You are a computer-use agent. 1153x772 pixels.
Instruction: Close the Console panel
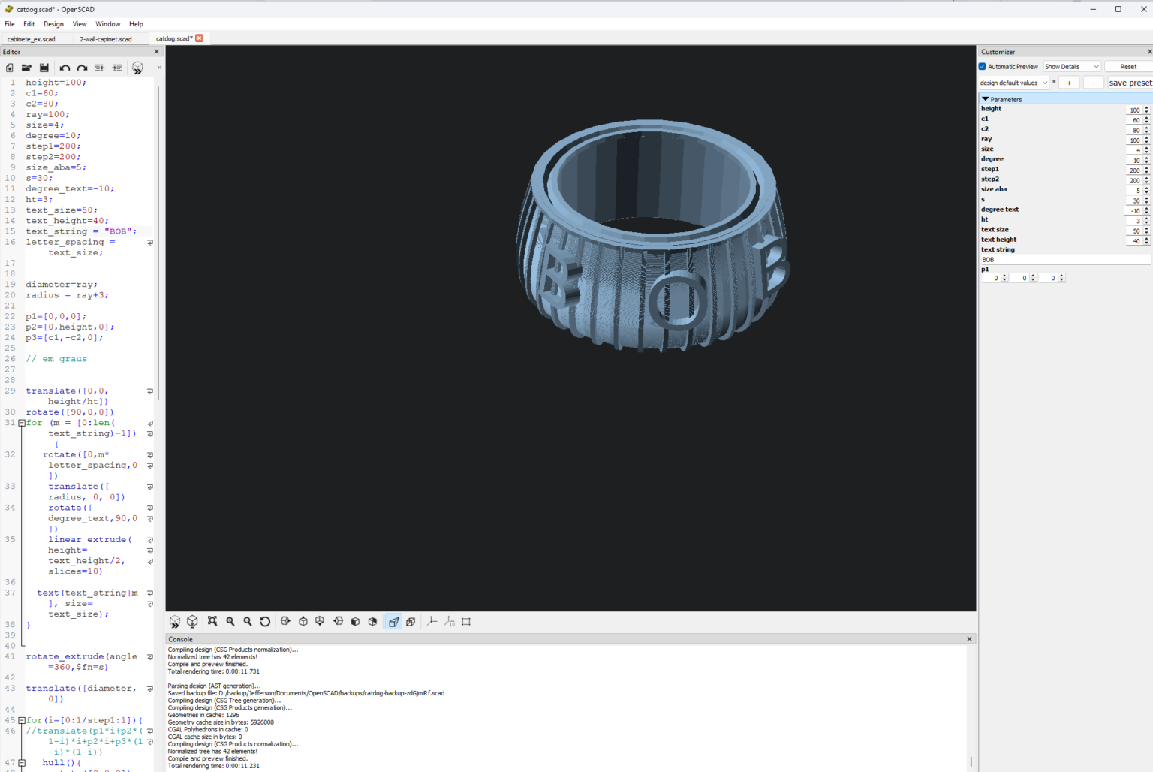[969, 639]
